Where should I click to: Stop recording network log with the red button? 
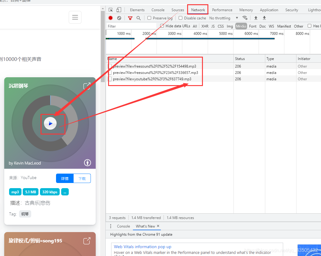[111, 18]
